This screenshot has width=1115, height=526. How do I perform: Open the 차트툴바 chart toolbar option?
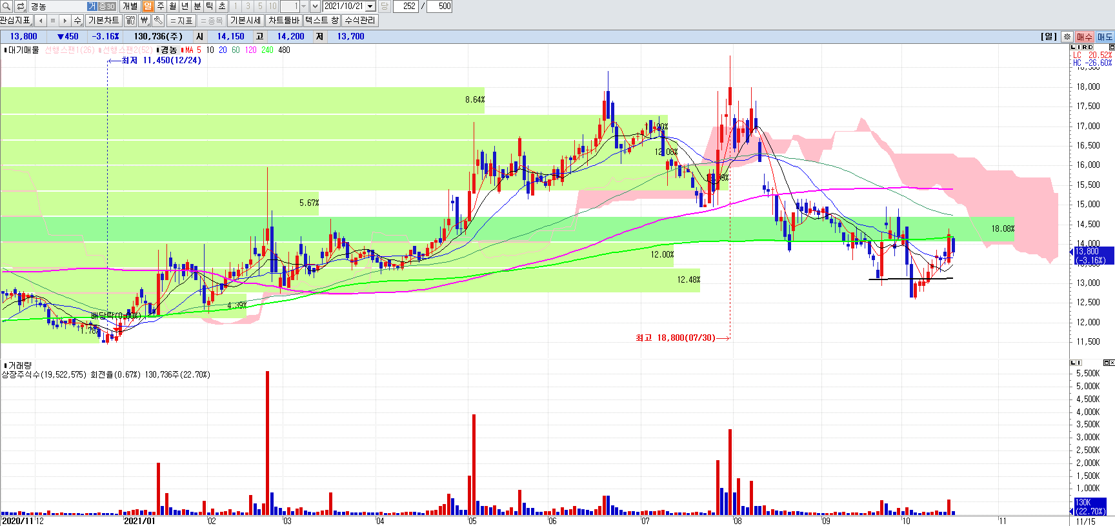coord(284,21)
